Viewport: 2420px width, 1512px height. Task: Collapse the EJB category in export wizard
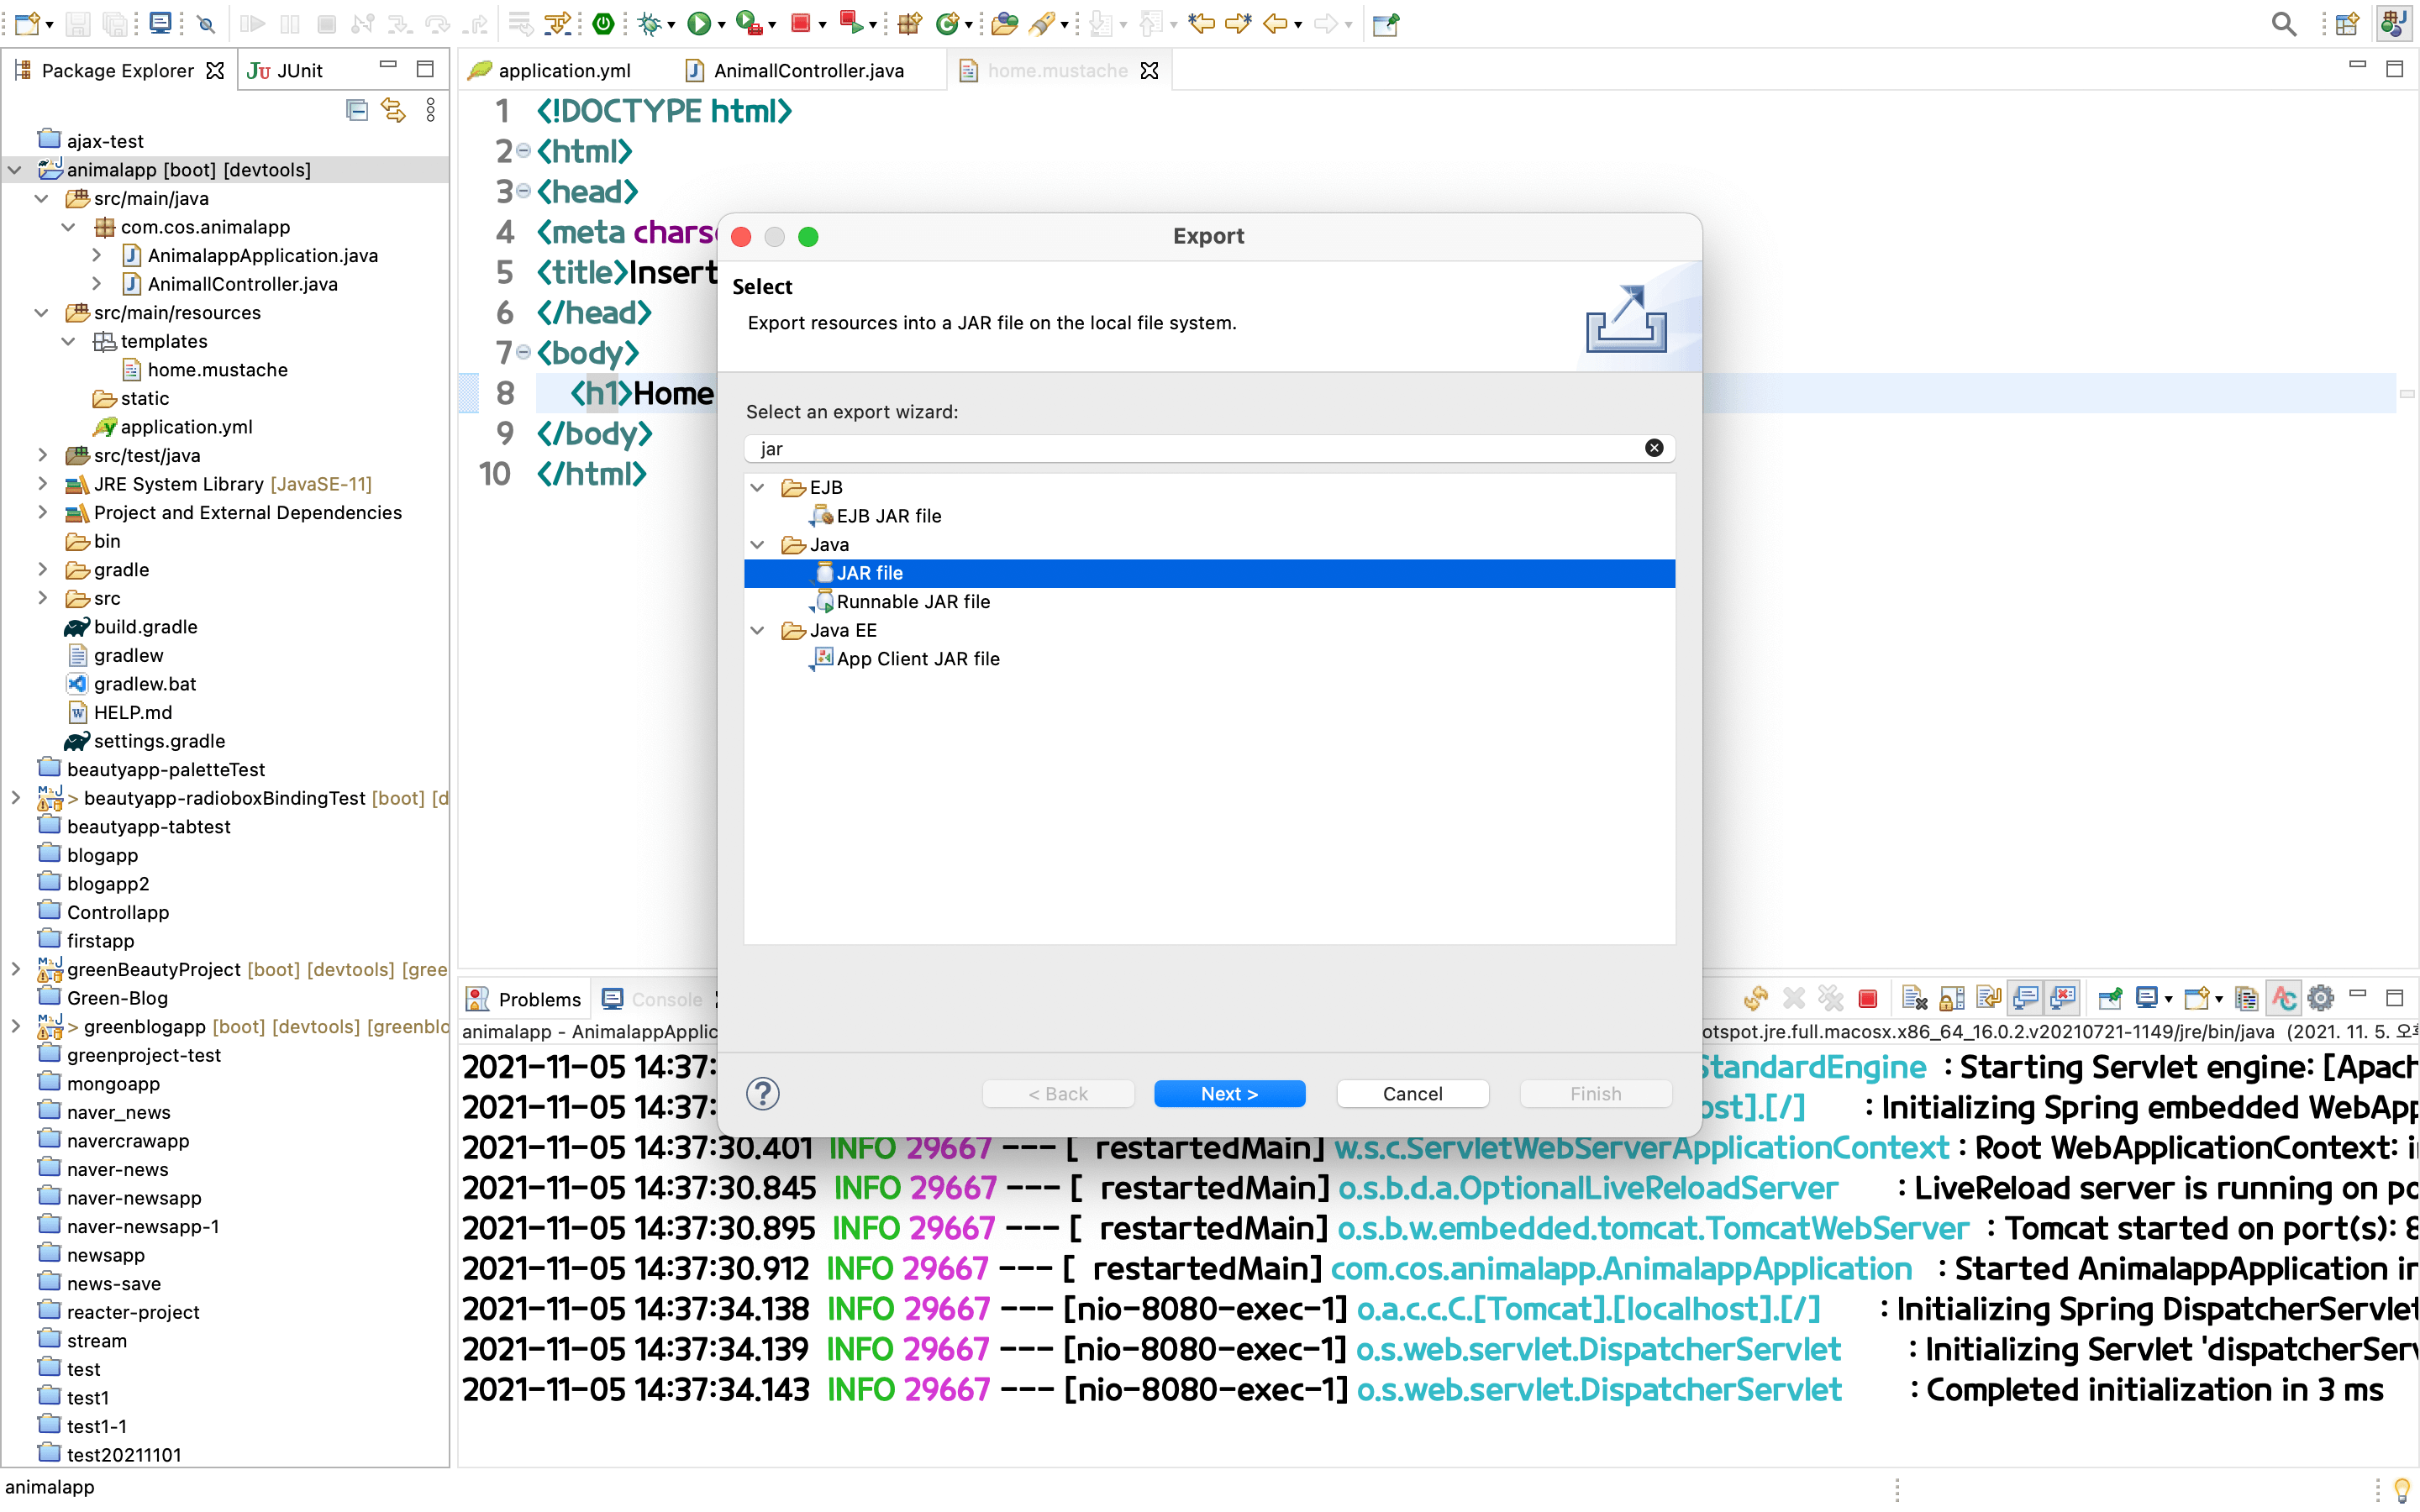click(758, 487)
